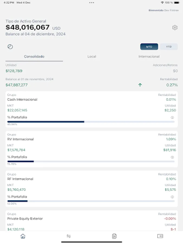Switch to the Local tab

(91, 57)
